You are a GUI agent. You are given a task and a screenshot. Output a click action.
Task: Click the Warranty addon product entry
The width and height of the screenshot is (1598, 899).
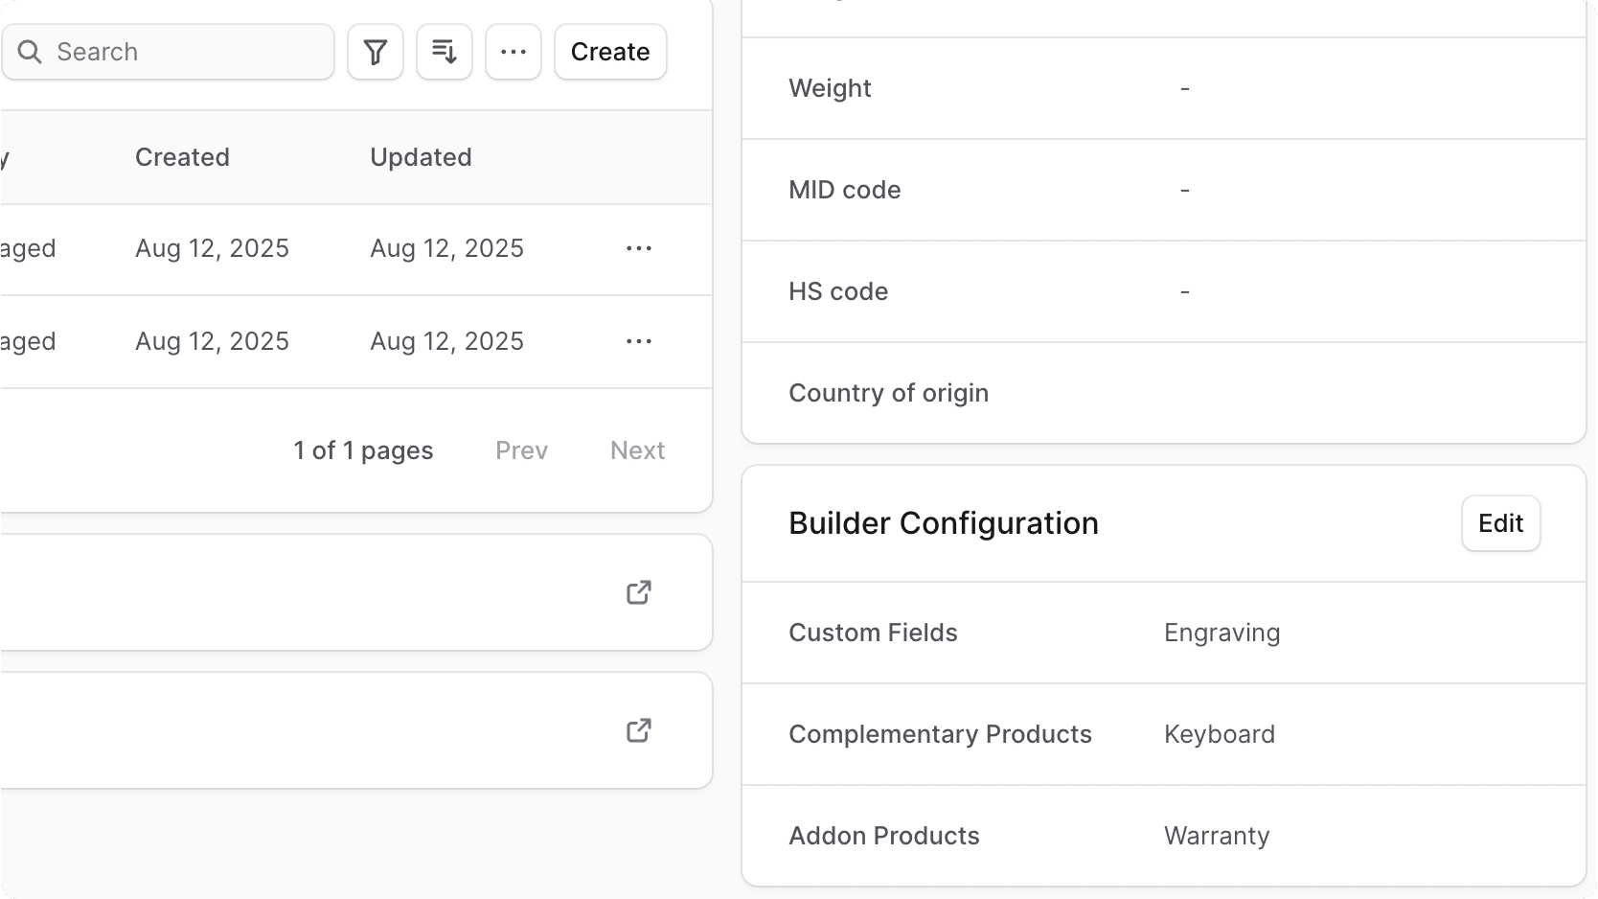point(1215,836)
